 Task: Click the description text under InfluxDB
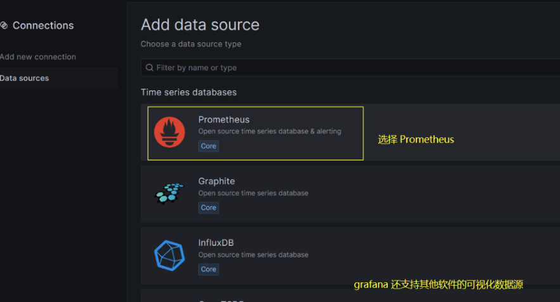coord(253,255)
